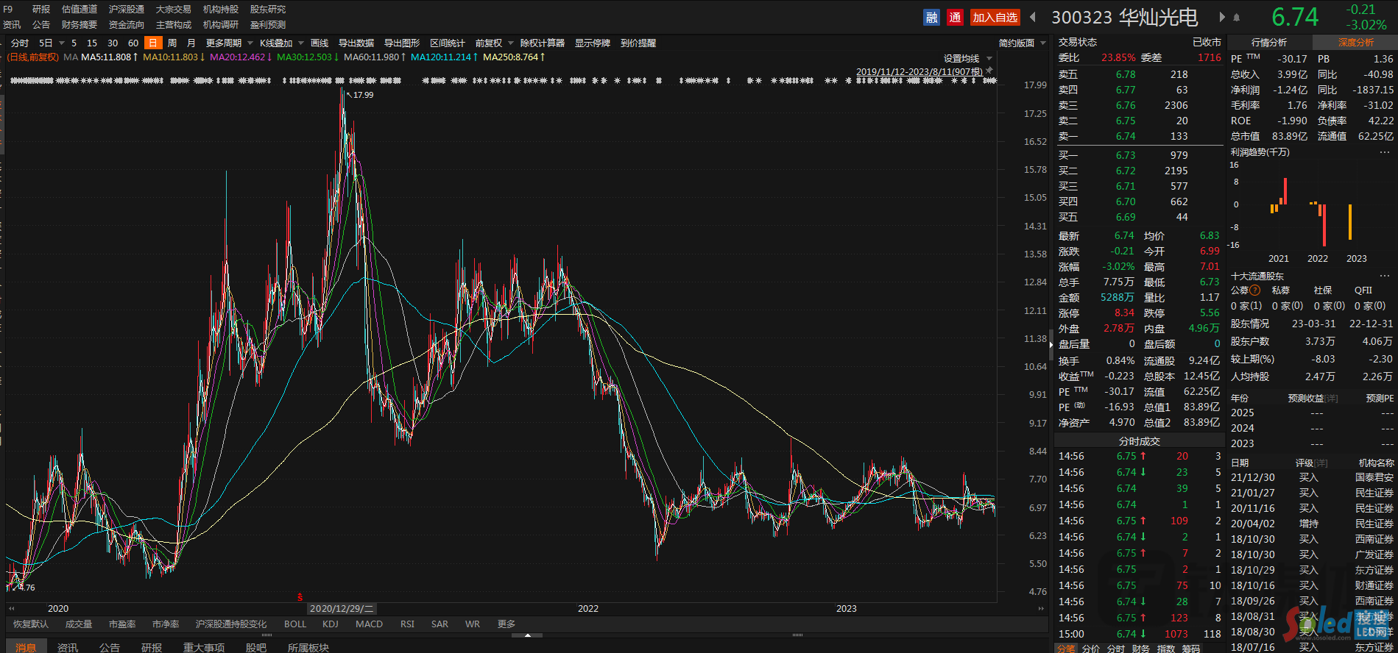The image size is (1398, 653).
Task: Go to next stock with right arrow
Action: point(1222,18)
